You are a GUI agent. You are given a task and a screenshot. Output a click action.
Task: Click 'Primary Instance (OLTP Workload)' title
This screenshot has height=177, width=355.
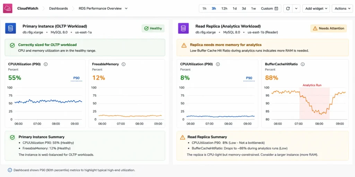click(x=55, y=26)
